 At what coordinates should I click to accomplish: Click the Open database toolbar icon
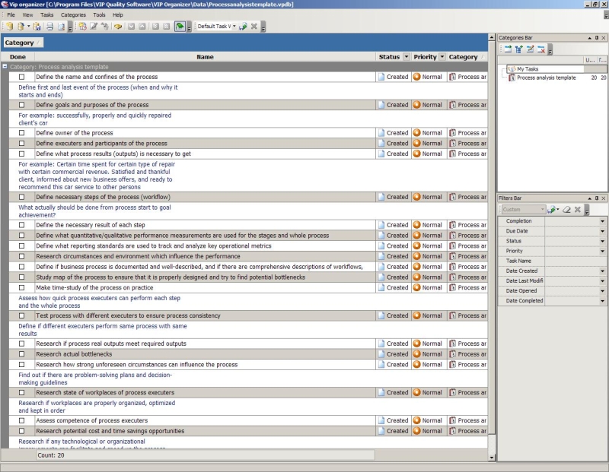(21, 27)
